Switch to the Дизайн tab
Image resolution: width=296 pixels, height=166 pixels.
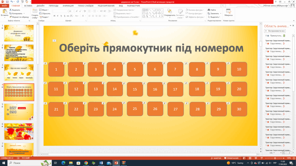click(40, 6)
